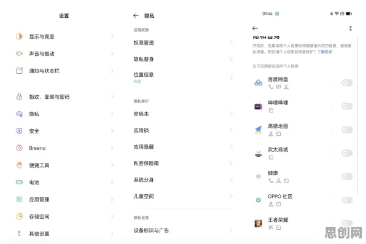Viewport: 366px width, 244px height.
Task: Toggle the 王者荣耀 switch
Action: (347, 223)
